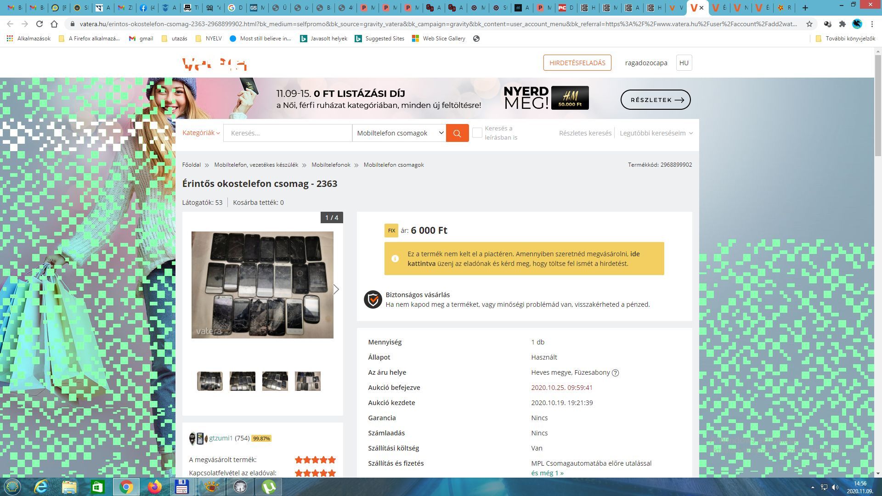Viewport: 882px width, 496px height.
Task: Click the next image arrow on photo
Action: (x=336, y=289)
